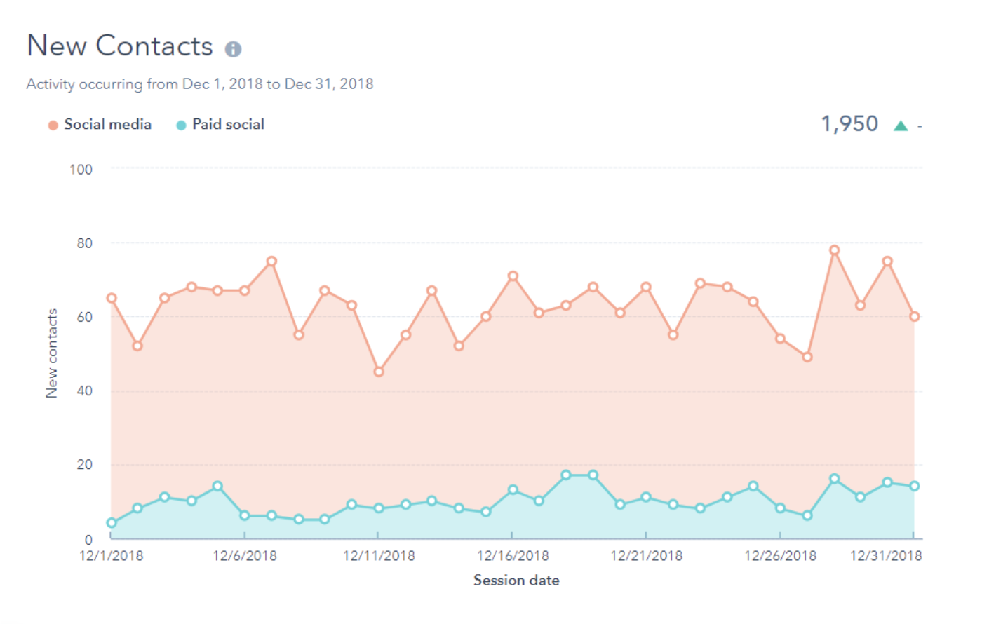Click the 1,950 total contacts figure
The height and width of the screenshot is (624, 982).
pyautogui.click(x=849, y=124)
